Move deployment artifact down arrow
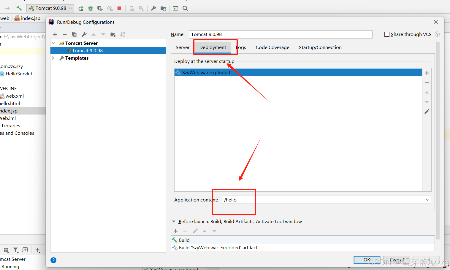Viewport: 450px width, 270px height. pos(427,102)
